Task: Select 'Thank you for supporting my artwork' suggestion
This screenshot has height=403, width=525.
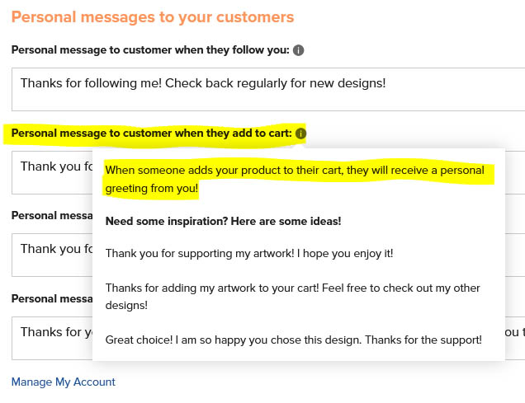Action: 249,253
